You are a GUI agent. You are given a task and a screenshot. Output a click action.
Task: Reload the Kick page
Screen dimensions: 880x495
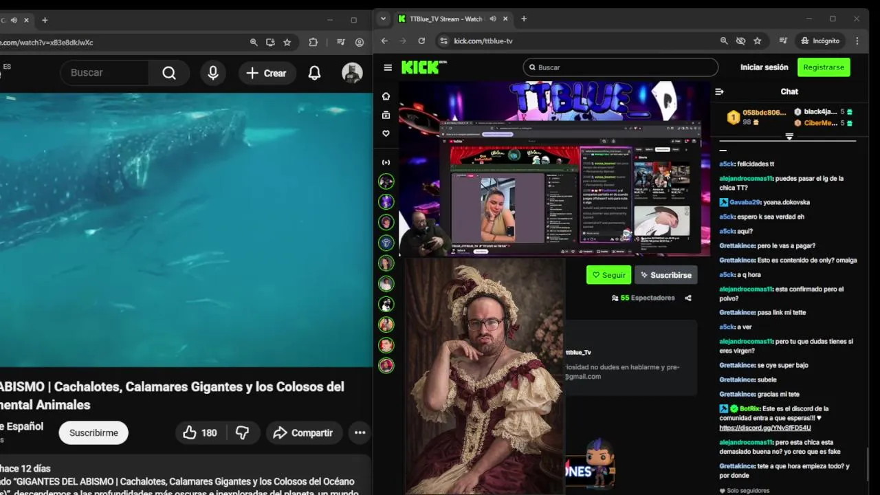421,41
